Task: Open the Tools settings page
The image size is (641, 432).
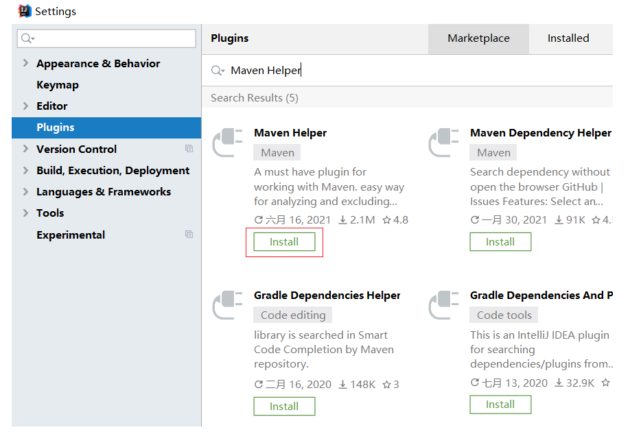Action: pos(50,213)
